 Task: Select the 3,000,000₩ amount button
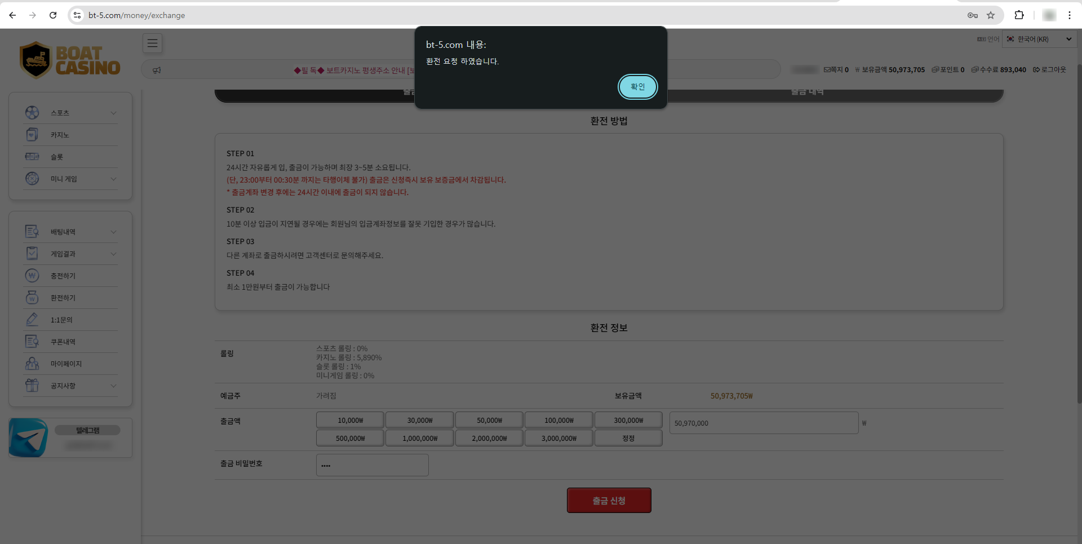[x=559, y=438]
